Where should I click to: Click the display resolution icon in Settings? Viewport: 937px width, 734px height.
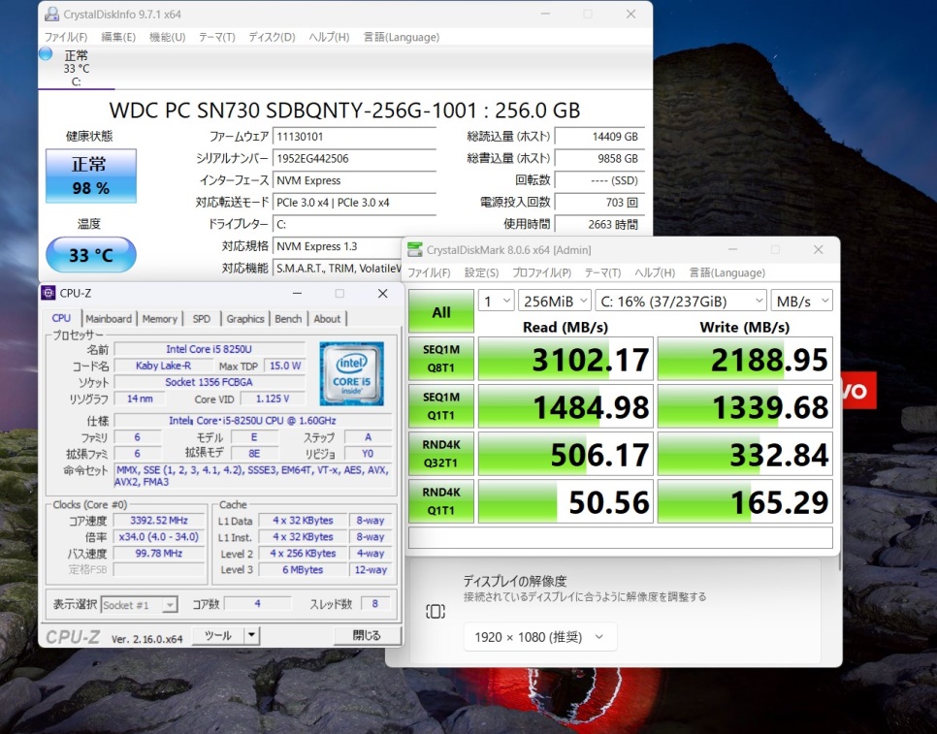435,611
